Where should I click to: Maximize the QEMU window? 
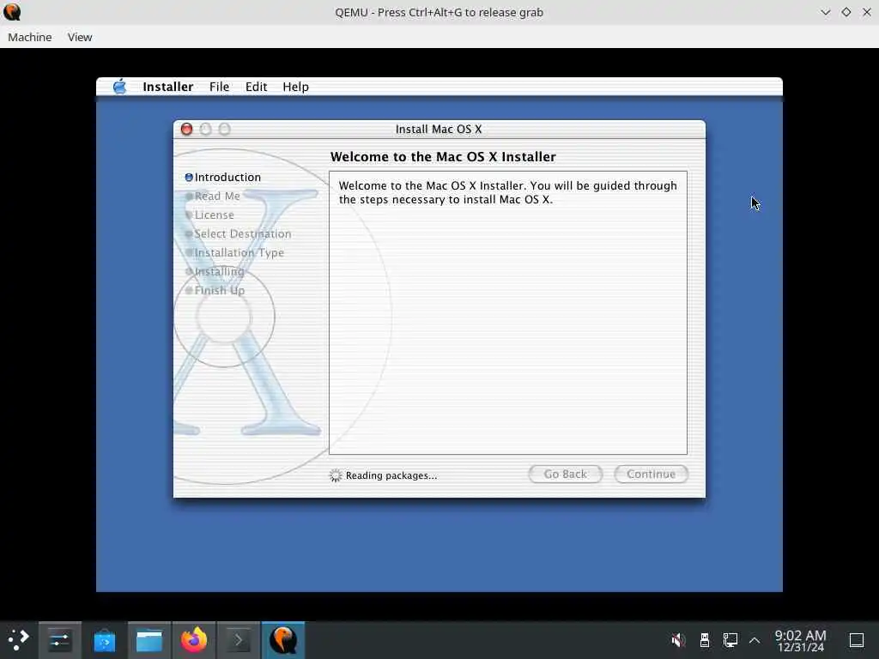[x=846, y=12]
